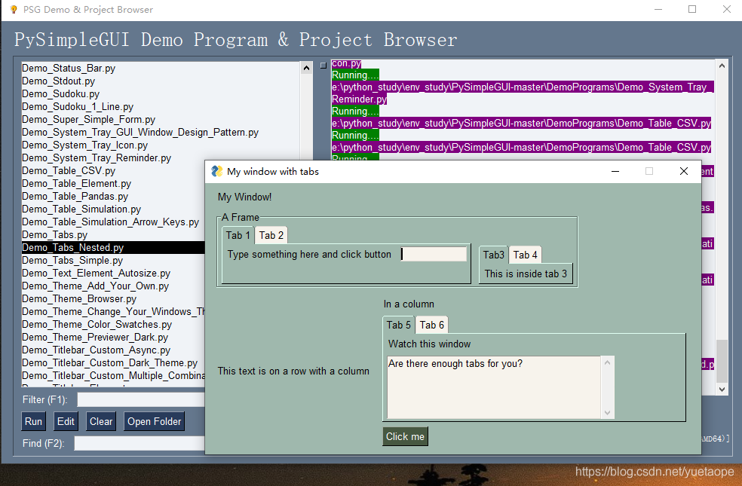Select Demo_Table_Pandas.py
Screen dimensions: 742x486
[x=75, y=196]
